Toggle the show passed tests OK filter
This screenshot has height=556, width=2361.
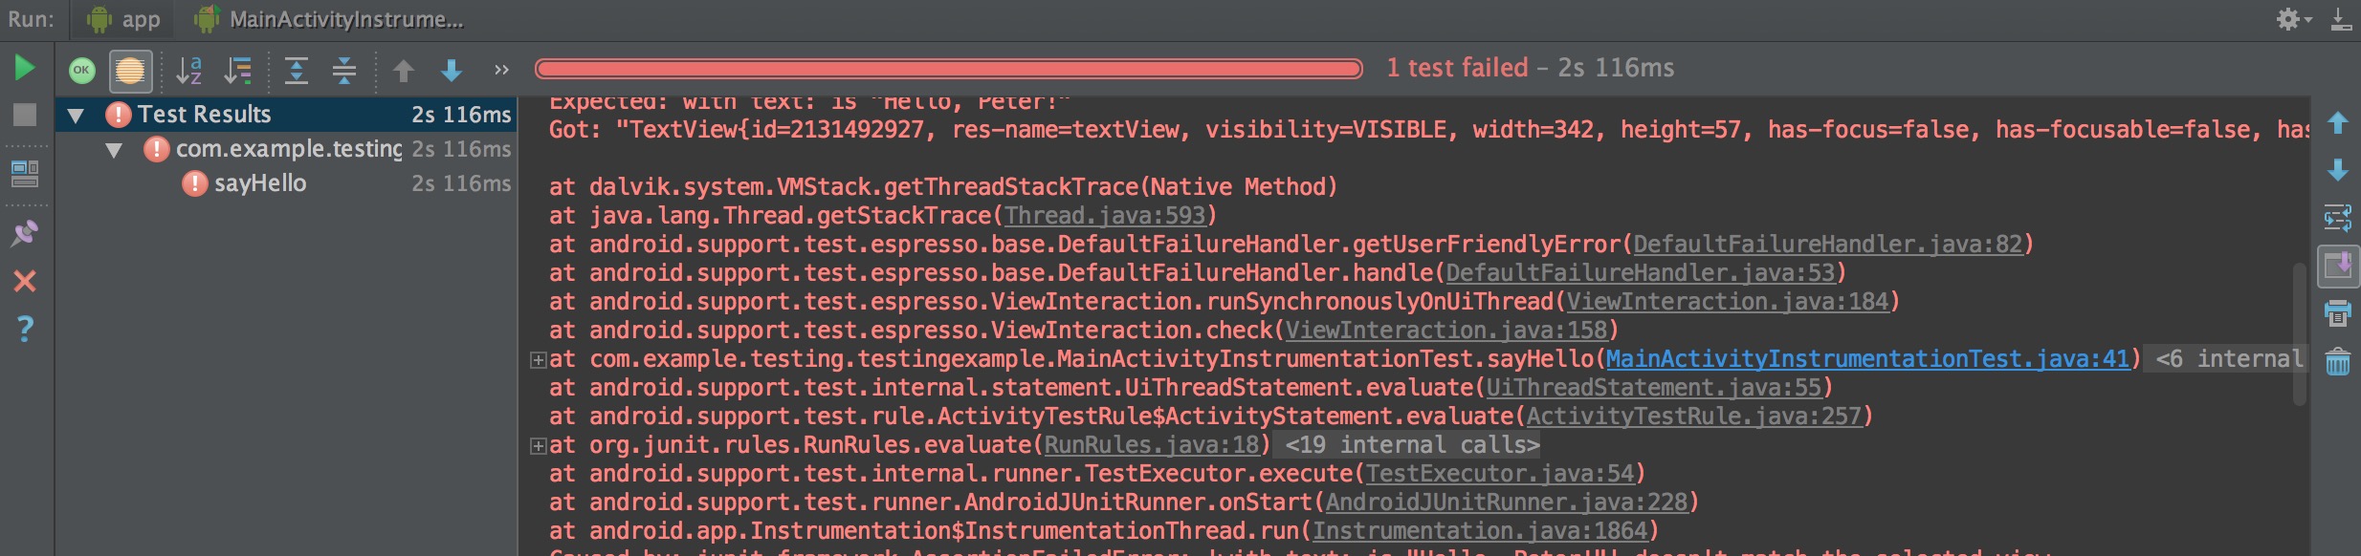82,70
